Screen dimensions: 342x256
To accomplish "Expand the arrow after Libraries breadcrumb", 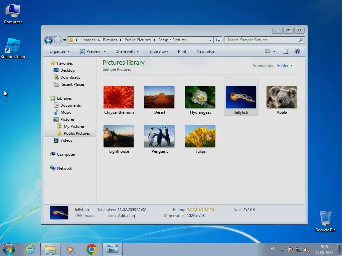I will [x=99, y=40].
